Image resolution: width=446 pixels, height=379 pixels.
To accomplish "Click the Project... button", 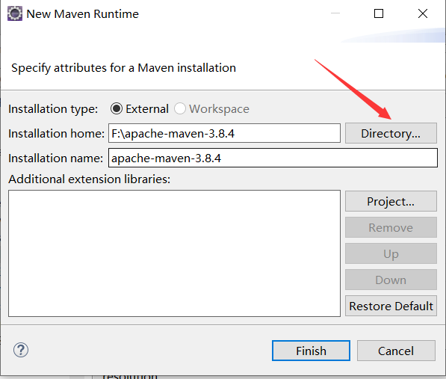I will tap(391, 201).
